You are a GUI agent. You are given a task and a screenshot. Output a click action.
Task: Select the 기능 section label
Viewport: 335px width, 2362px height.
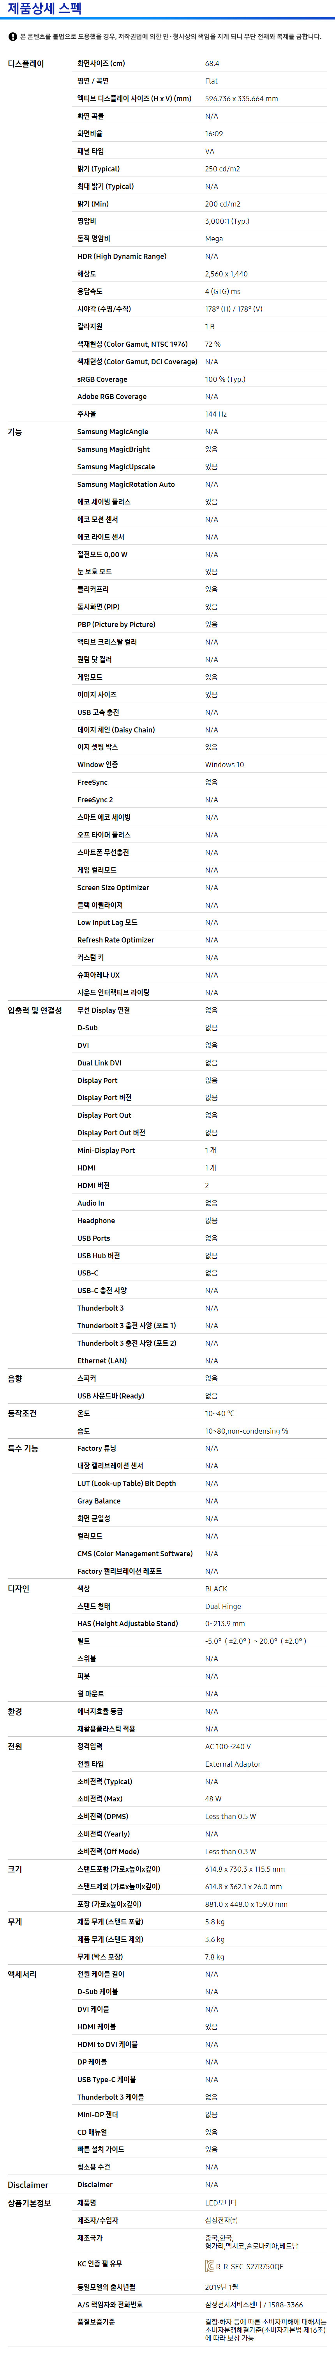tap(15, 432)
